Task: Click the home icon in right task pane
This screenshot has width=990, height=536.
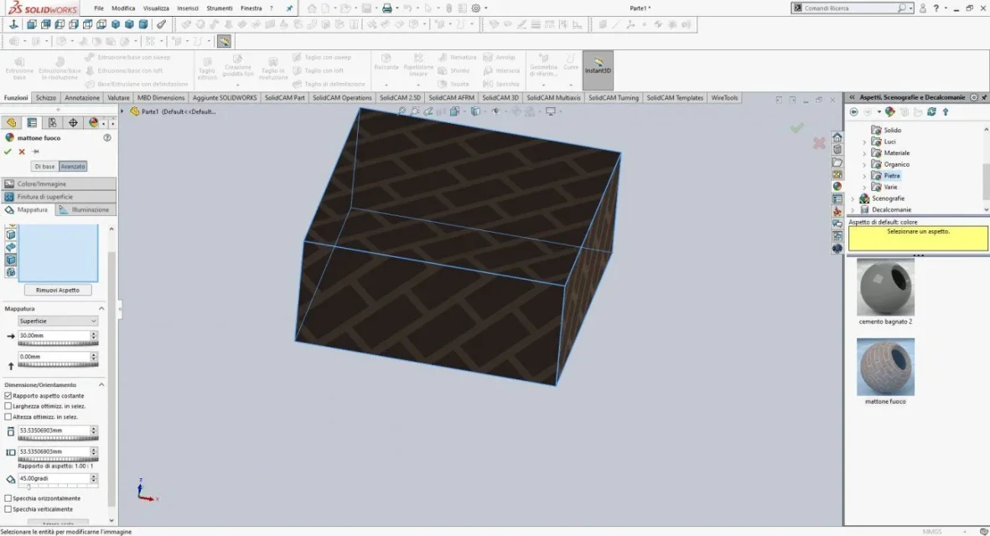Action: point(837,137)
